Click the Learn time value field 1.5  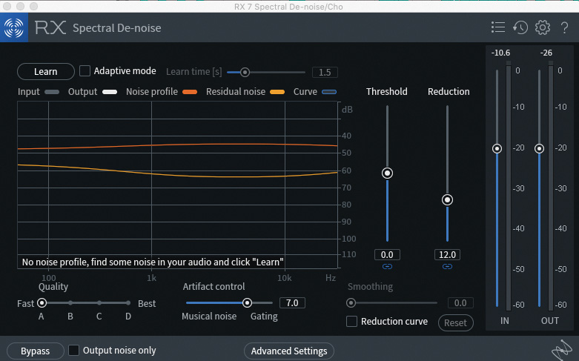(325, 73)
